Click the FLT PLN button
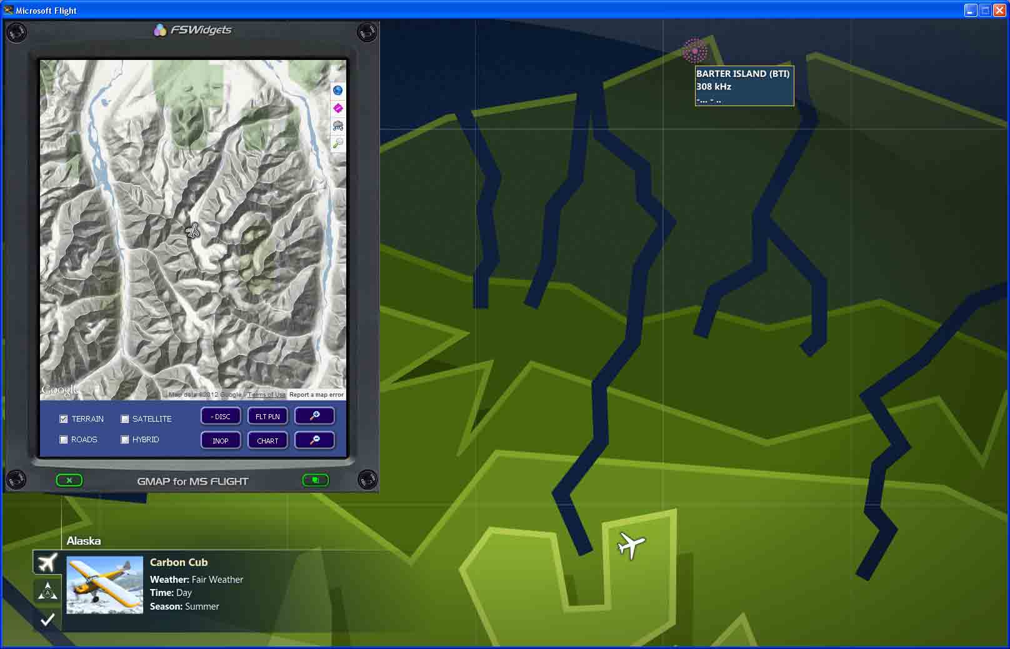The image size is (1010, 649). (x=267, y=416)
